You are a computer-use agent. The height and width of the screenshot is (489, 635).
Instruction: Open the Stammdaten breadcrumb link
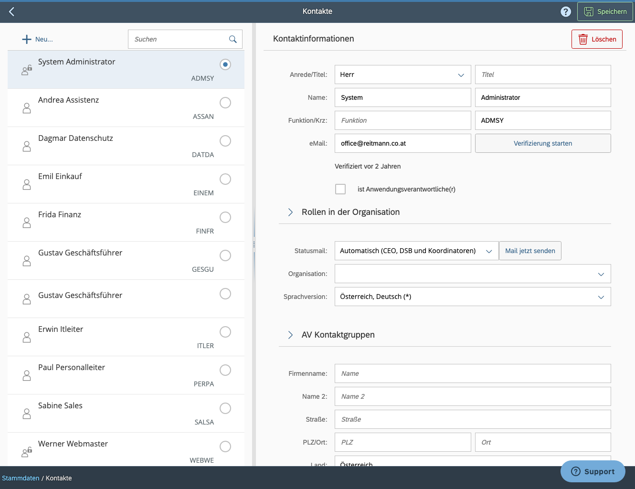[x=21, y=478]
